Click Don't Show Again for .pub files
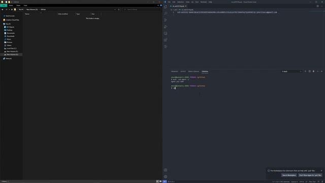The image size is (325, 183). click(x=310, y=175)
